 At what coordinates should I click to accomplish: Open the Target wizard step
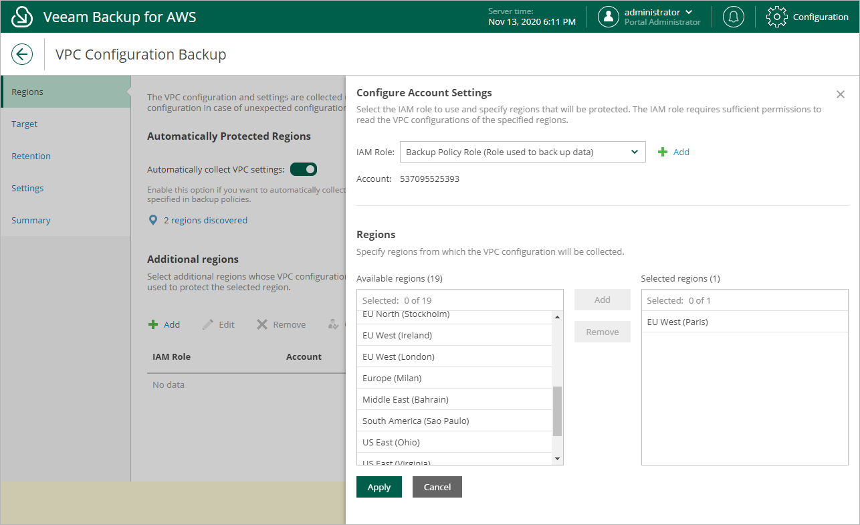pos(66,124)
